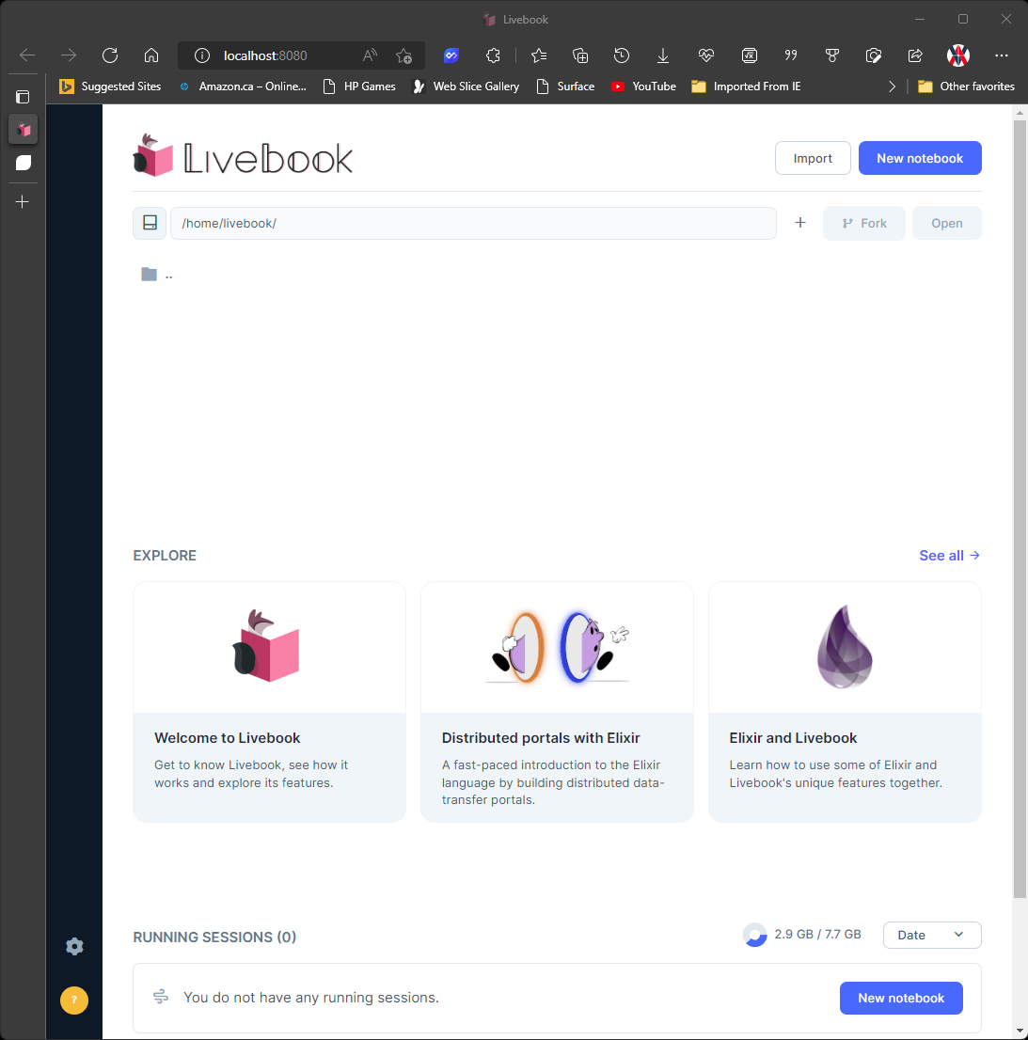Open Settings and more ellipsis menu
The height and width of the screenshot is (1040, 1028).
(1002, 55)
